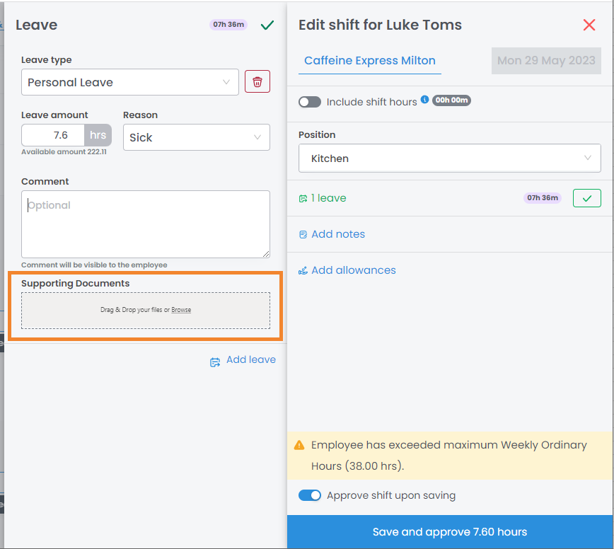Click the green checkmark in Leave header

[267, 25]
